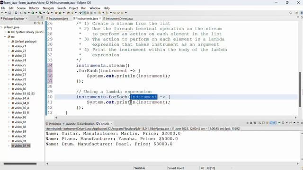This screenshot has height=170, width=303.
Task: Close the Instruments.java editor tab
Action: 100,18
